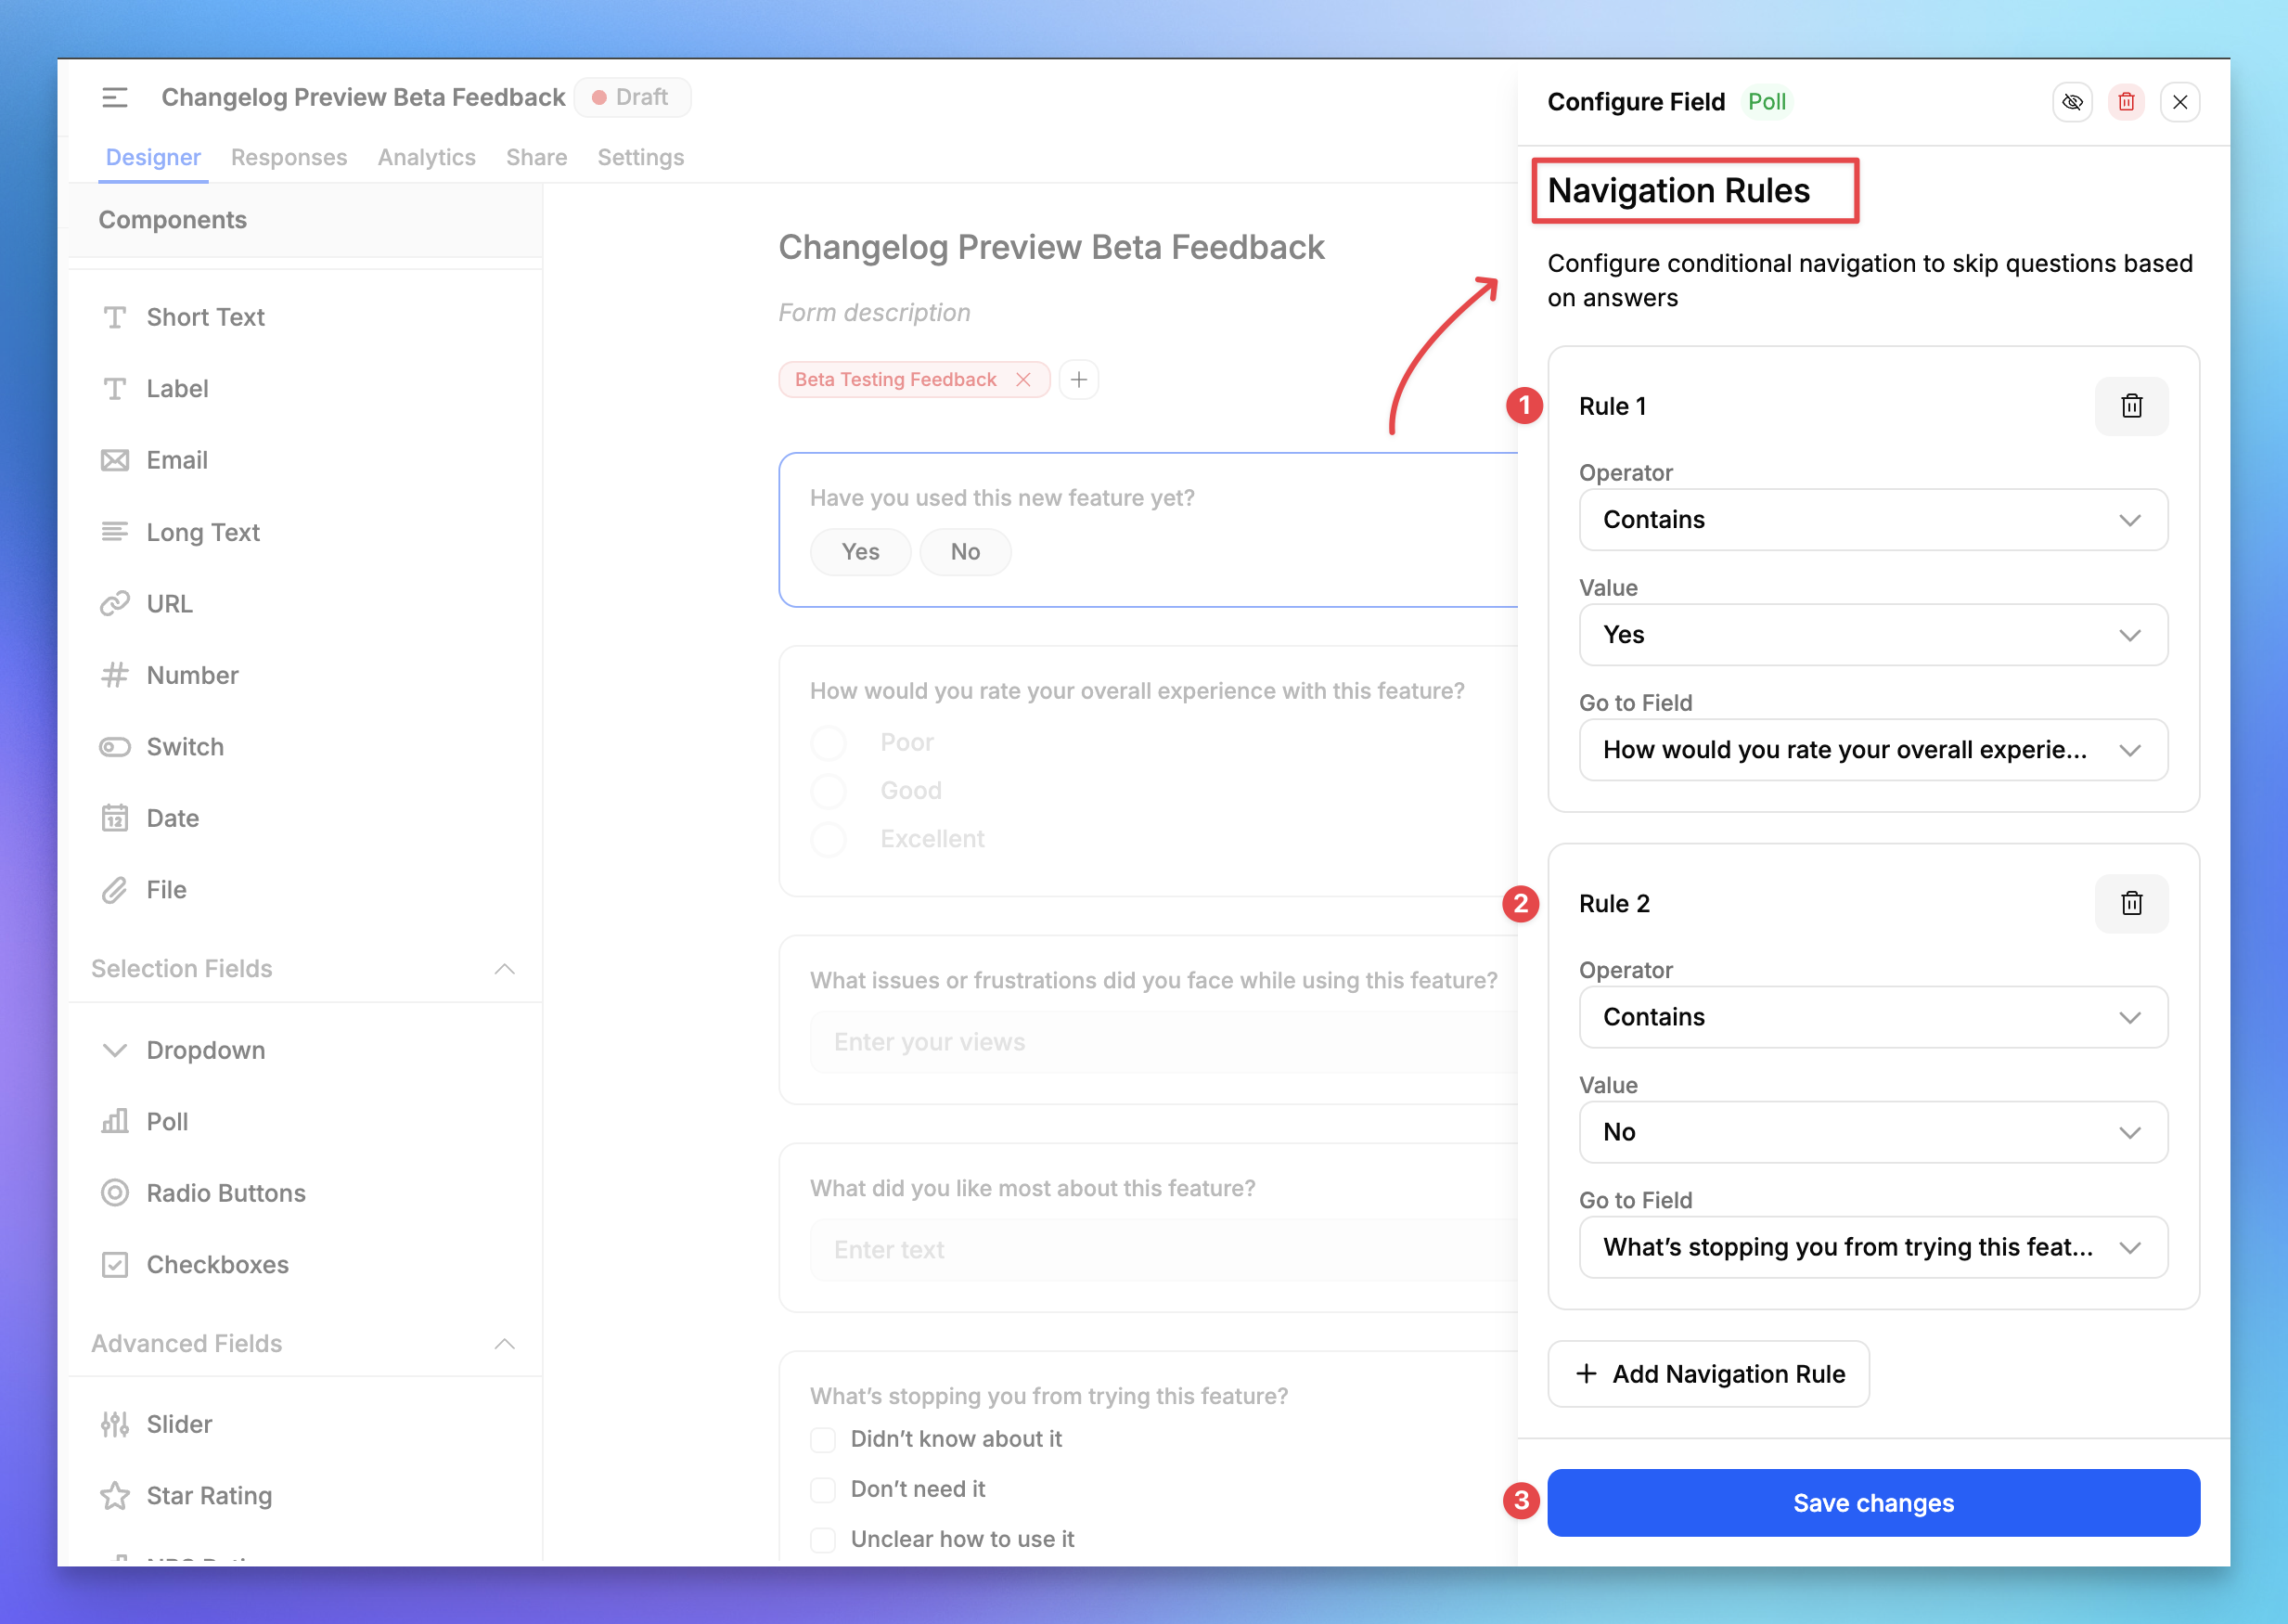Viewport: 2288px width, 1624px height.
Task: Delete Rule 1 via its trash icon
Action: [2132, 406]
